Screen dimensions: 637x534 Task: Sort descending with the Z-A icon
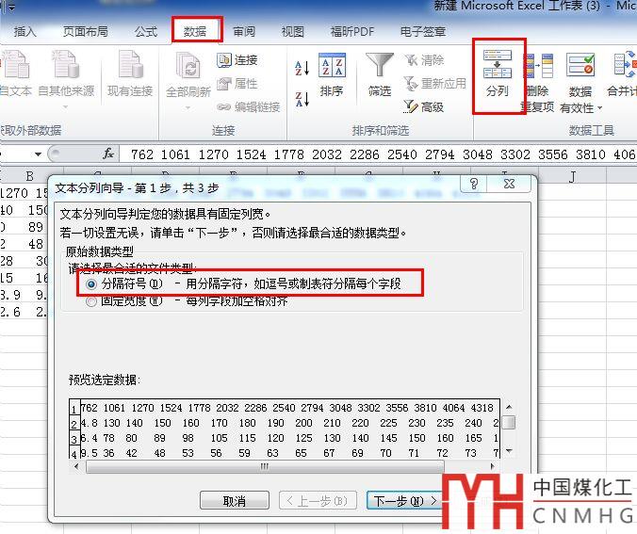point(302,100)
